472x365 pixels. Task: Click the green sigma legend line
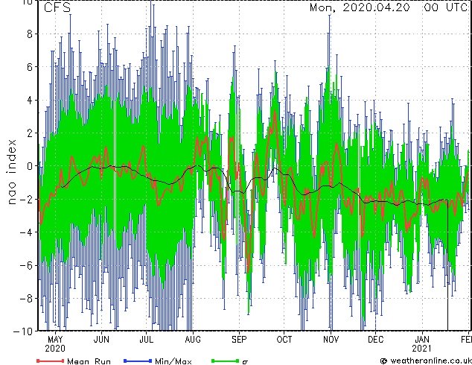pyautogui.click(x=226, y=361)
